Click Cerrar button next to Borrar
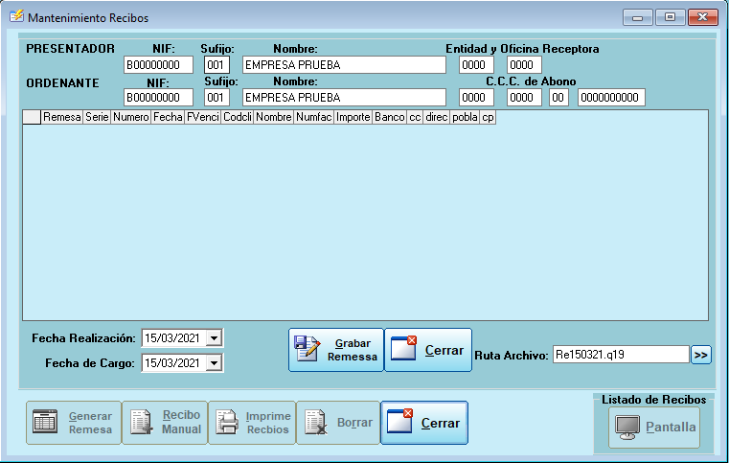 [424, 423]
